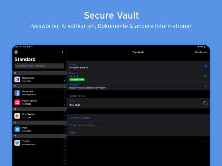Image resolution: width=222 pixels, height=166 pixels.
Task: Tap the Standard vault title
Action: [25, 59]
